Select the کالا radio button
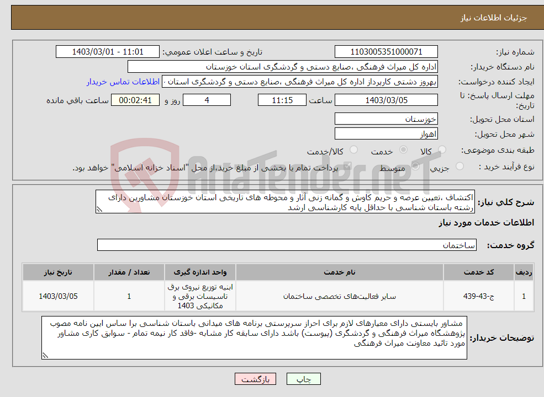This screenshot has width=544, height=397. (x=442, y=149)
